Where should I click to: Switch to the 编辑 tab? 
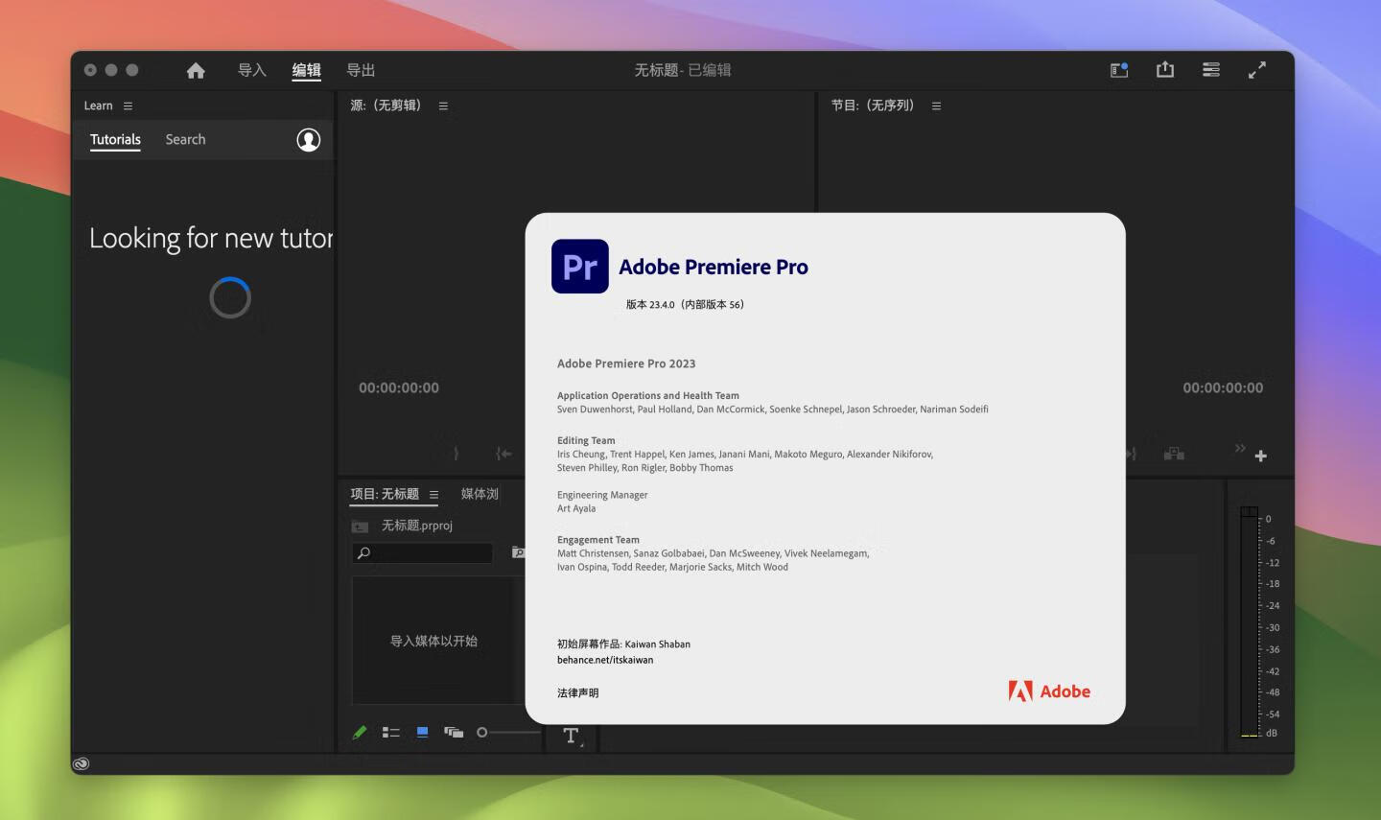(307, 70)
